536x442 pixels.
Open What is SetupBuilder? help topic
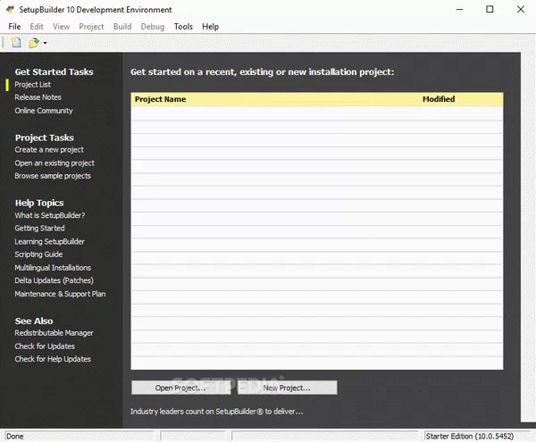tap(49, 215)
